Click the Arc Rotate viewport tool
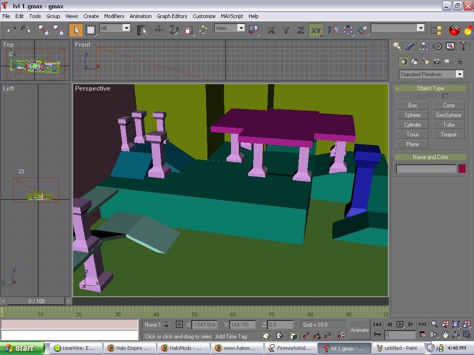This screenshot has height=355, width=474. pos(456,335)
